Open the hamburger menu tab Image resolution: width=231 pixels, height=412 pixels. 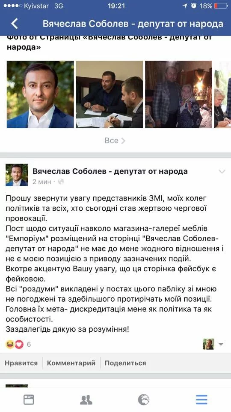click(201, 400)
